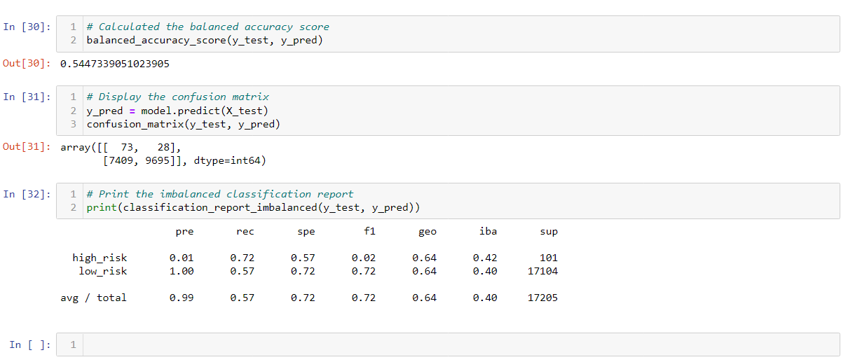This screenshot has height=362, width=848.
Task: Select avg / total precision value 0.99
Action: coord(182,298)
